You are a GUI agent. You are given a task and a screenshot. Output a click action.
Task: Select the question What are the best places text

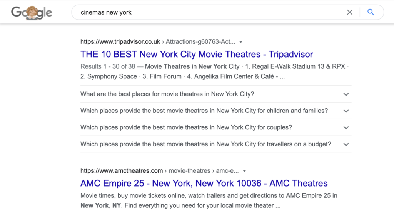[x=167, y=94]
